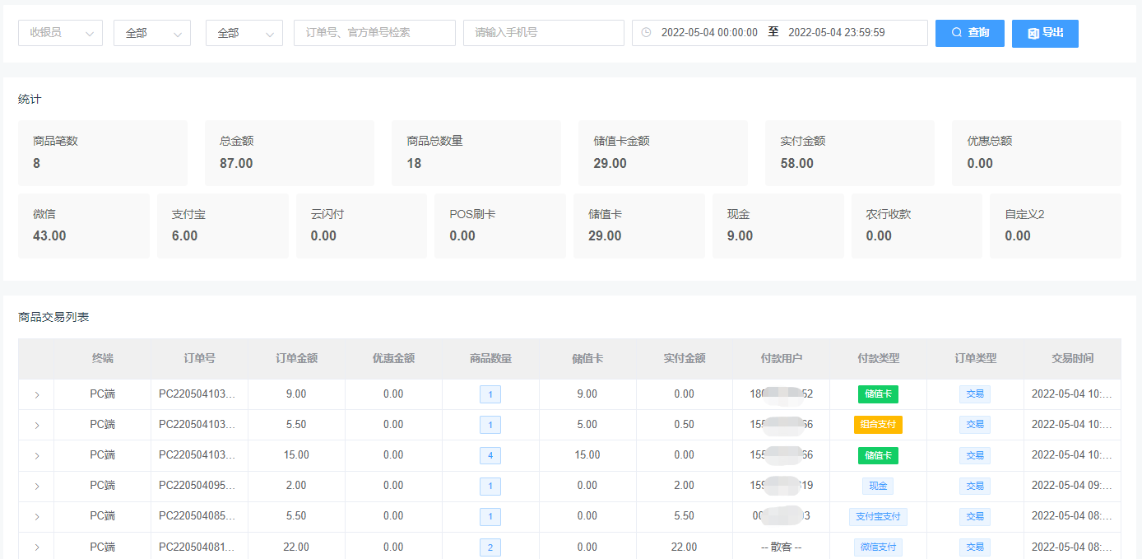The width and height of the screenshot is (1142, 559).
Task: Click the POS刷卡 statistic card
Action: 500,226
